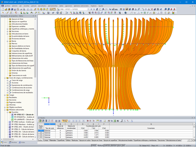Click the view in Z direction icon

[112, 13]
